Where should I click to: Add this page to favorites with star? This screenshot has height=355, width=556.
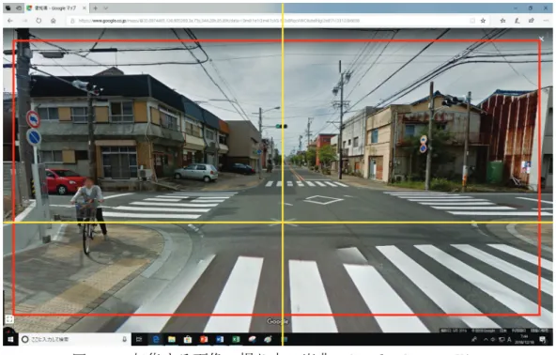(x=483, y=21)
